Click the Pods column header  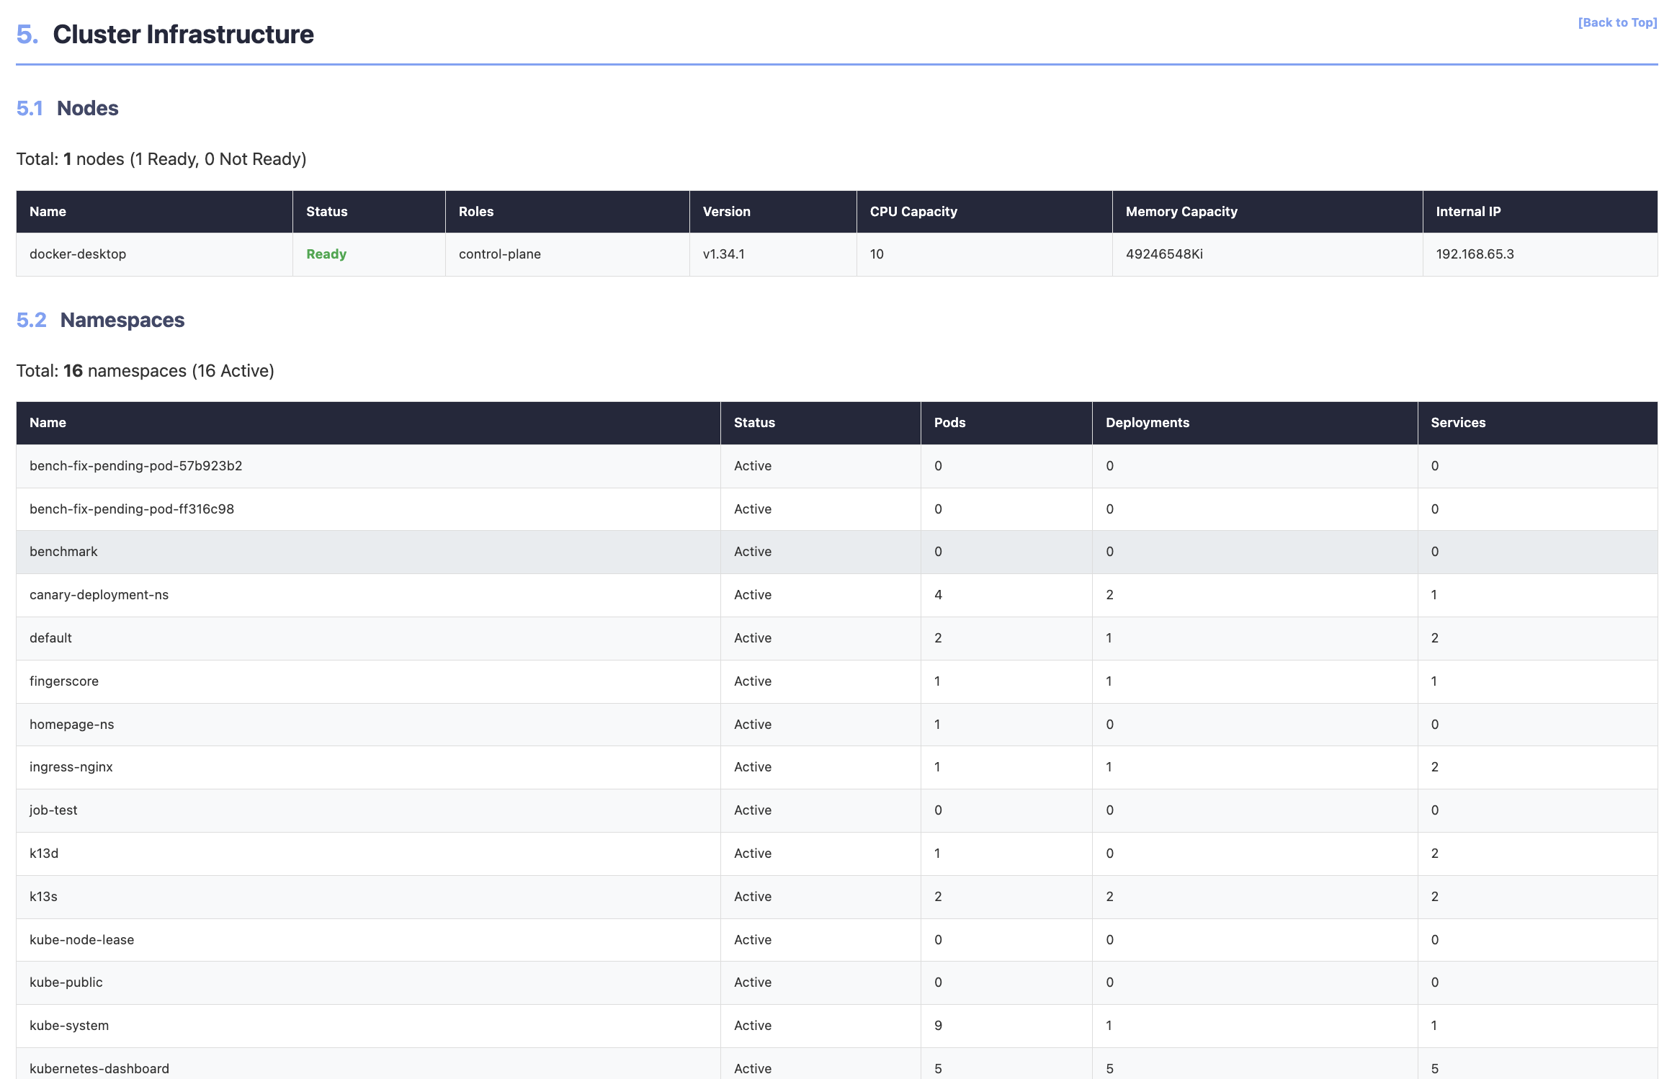[x=949, y=423]
